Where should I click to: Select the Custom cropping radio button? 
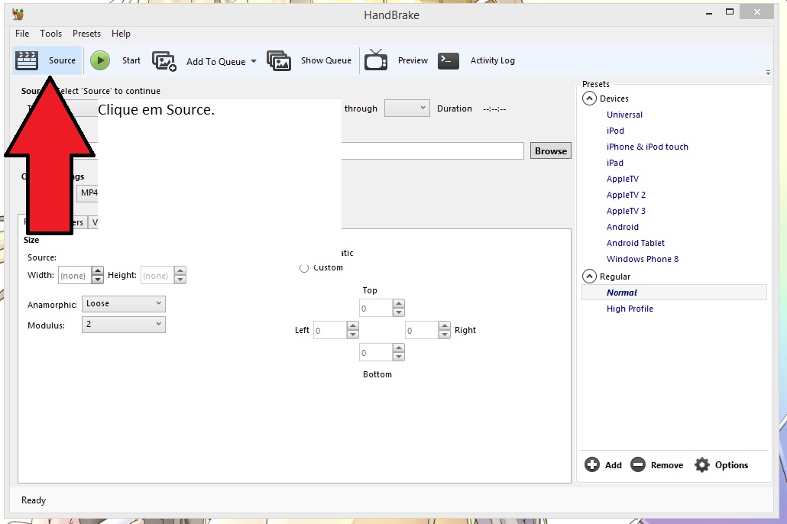tap(303, 268)
